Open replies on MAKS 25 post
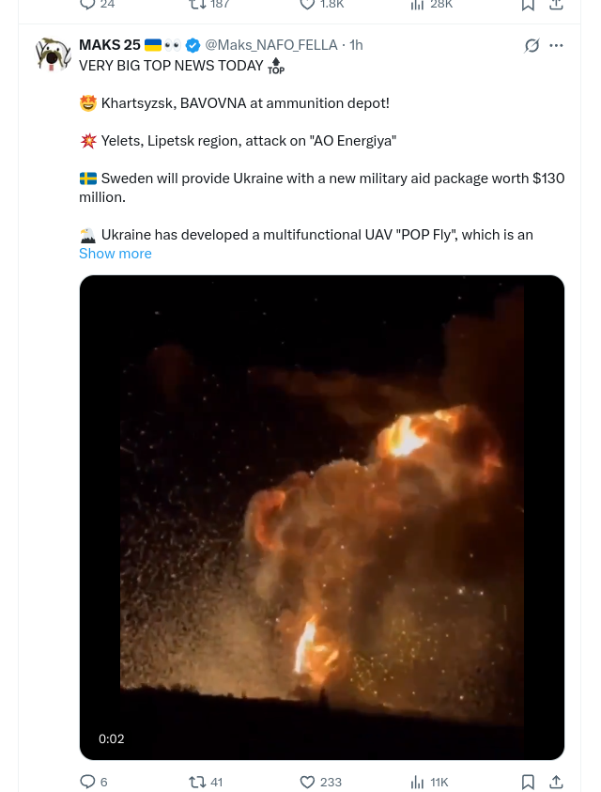Viewport: 601px width, 792px height. pyautogui.click(x=94, y=782)
